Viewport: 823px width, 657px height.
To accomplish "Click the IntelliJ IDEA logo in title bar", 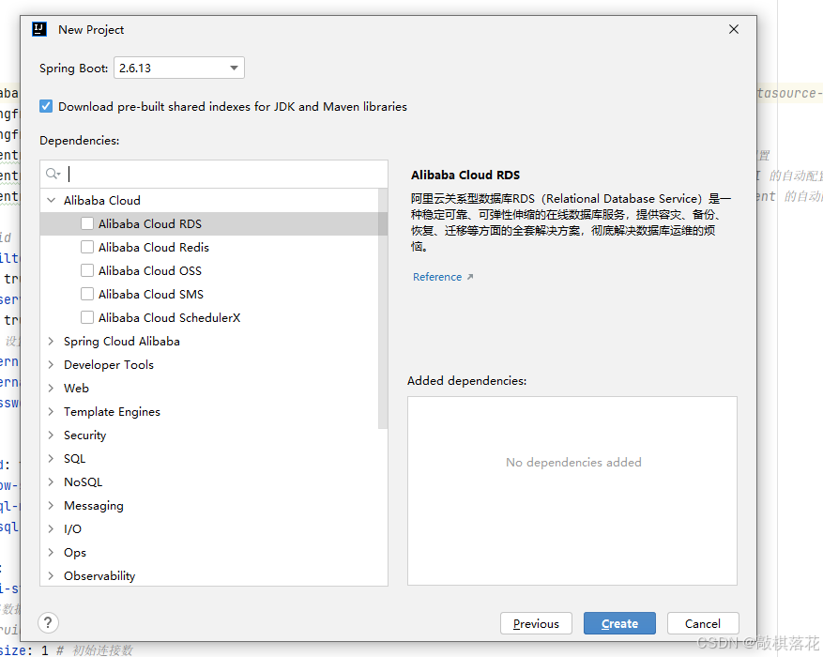I will pyautogui.click(x=38, y=29).
